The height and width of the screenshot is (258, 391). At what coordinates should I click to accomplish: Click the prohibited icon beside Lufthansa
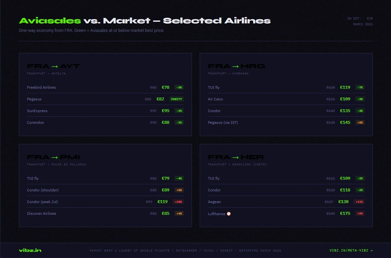[x=229, y=214]
